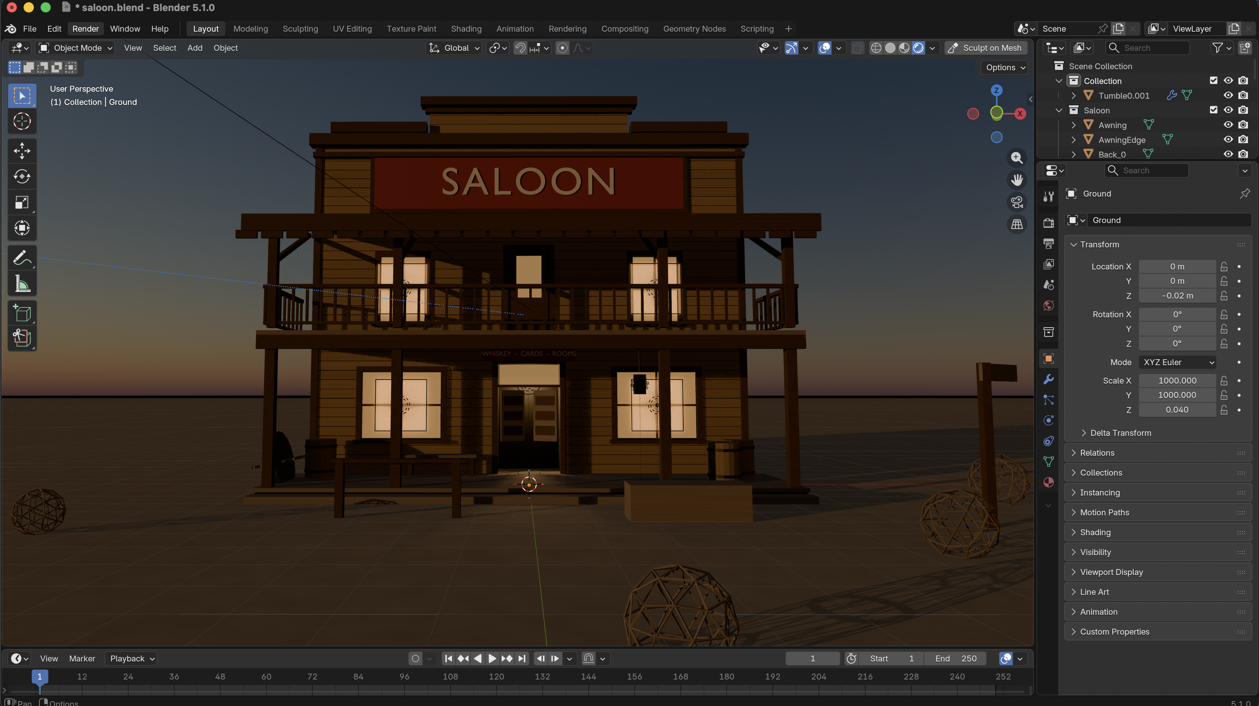Hide Tumble0.001 in viewport
The image size is (1259, 706).
[1228, 95]
